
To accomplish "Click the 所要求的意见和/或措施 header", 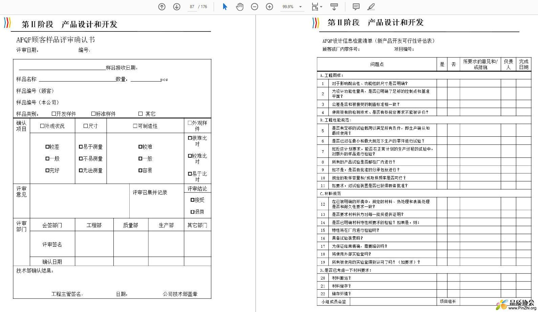I will tap(480, 64).
